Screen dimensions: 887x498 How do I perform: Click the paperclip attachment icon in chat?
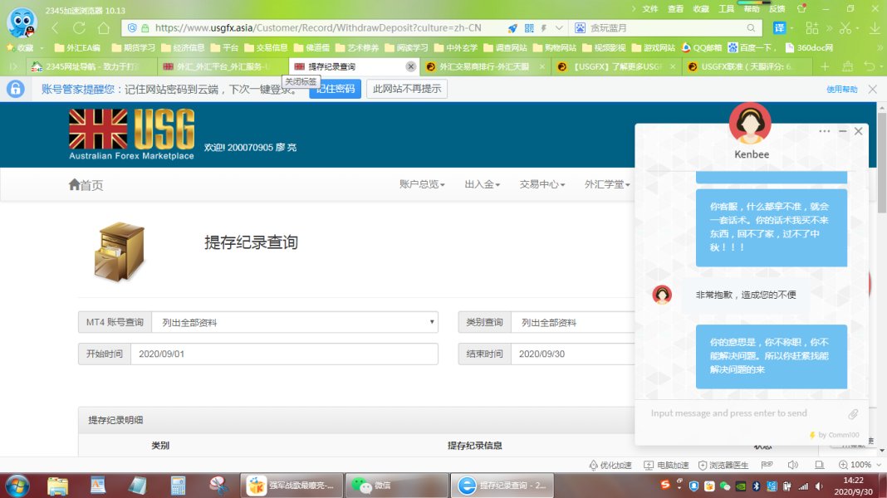[x=853, y=413]
